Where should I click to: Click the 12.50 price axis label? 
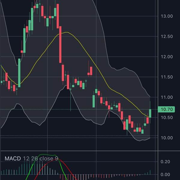[x=167, y=37]
